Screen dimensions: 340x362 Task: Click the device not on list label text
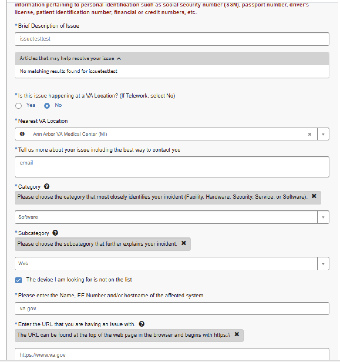click(79, 280)
